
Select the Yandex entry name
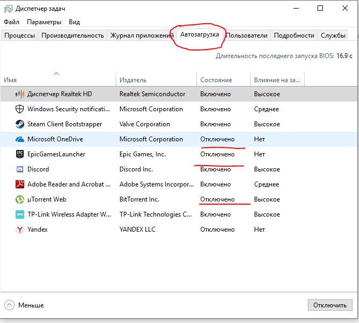point(37,229)
